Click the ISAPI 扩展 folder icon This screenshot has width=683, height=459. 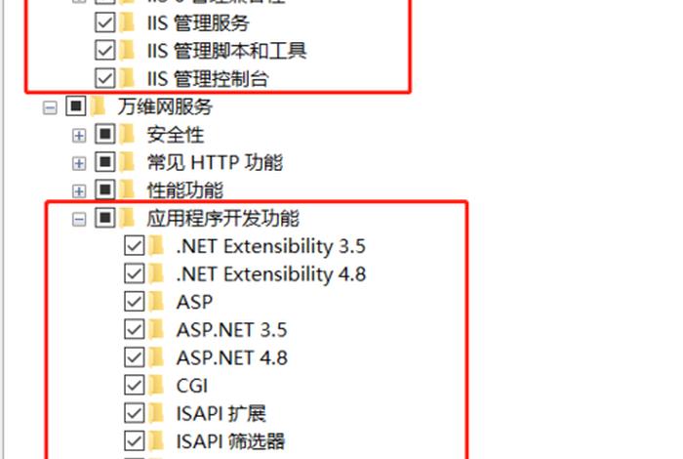[156, 413]
